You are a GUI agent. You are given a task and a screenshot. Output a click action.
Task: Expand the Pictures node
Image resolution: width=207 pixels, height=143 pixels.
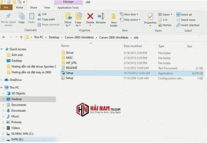pyautogui.click(x=3, y=122)
